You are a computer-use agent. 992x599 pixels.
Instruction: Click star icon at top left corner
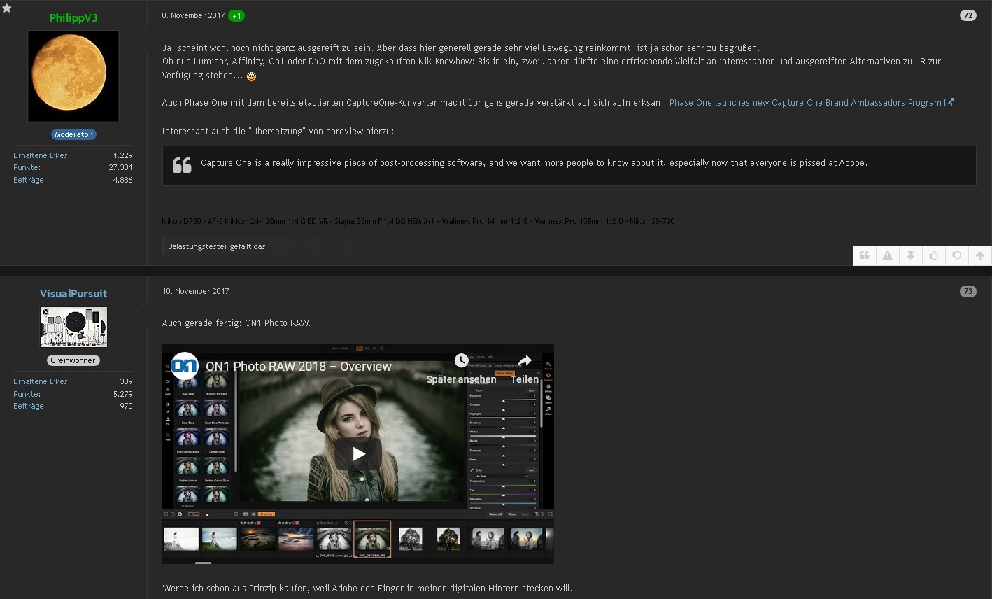[7, 8]
